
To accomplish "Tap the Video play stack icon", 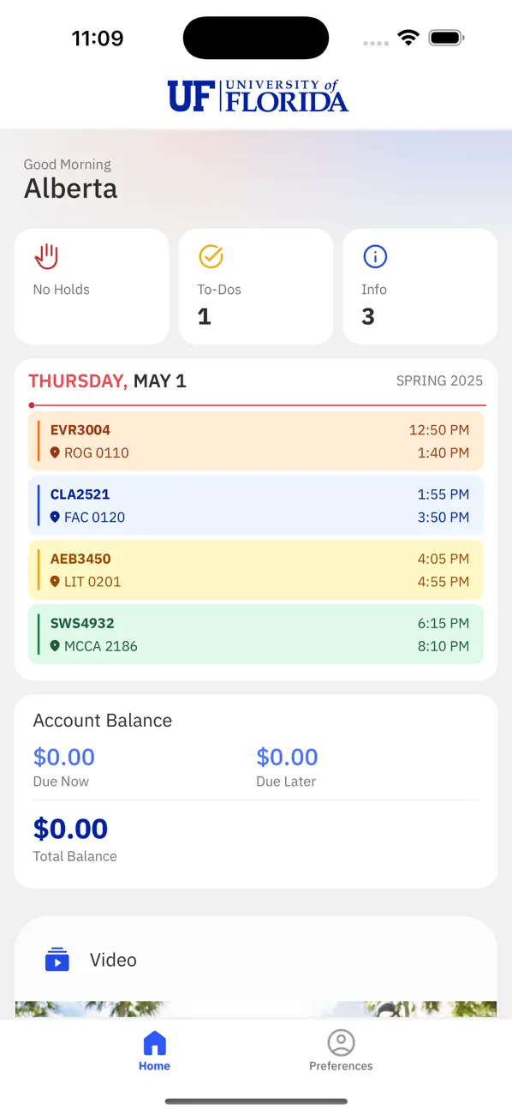I will point(57,959).
